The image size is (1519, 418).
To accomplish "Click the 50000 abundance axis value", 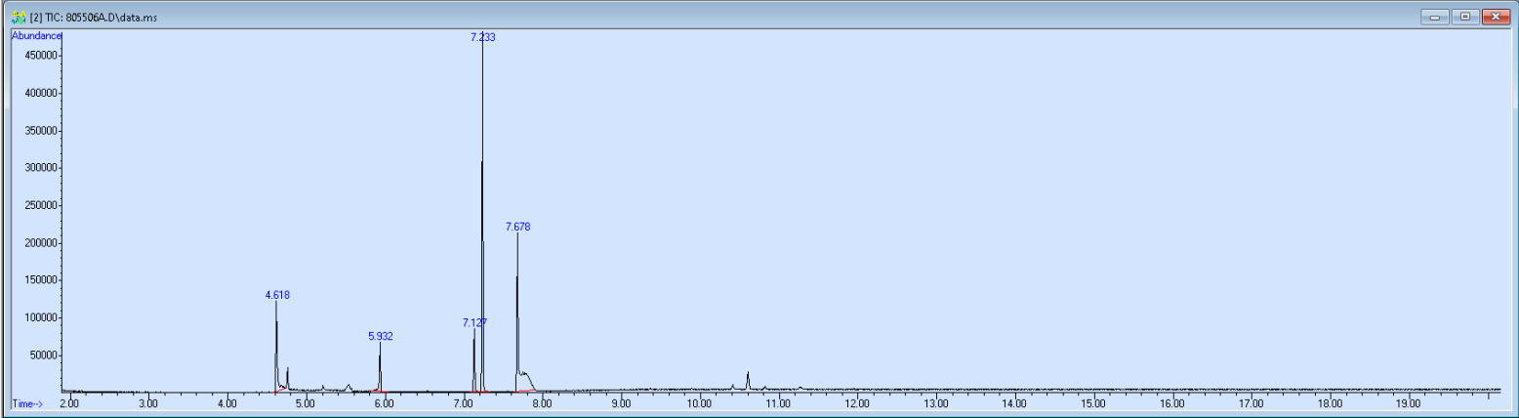I will 45,355.
